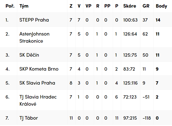The width and height of the screenshot is (172, 126).
Task: Select the TJ Tábor team name
Action: (29, 118)
